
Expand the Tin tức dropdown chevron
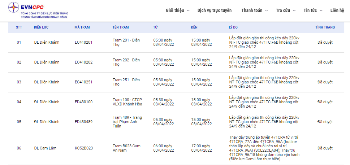click(321, 10)
